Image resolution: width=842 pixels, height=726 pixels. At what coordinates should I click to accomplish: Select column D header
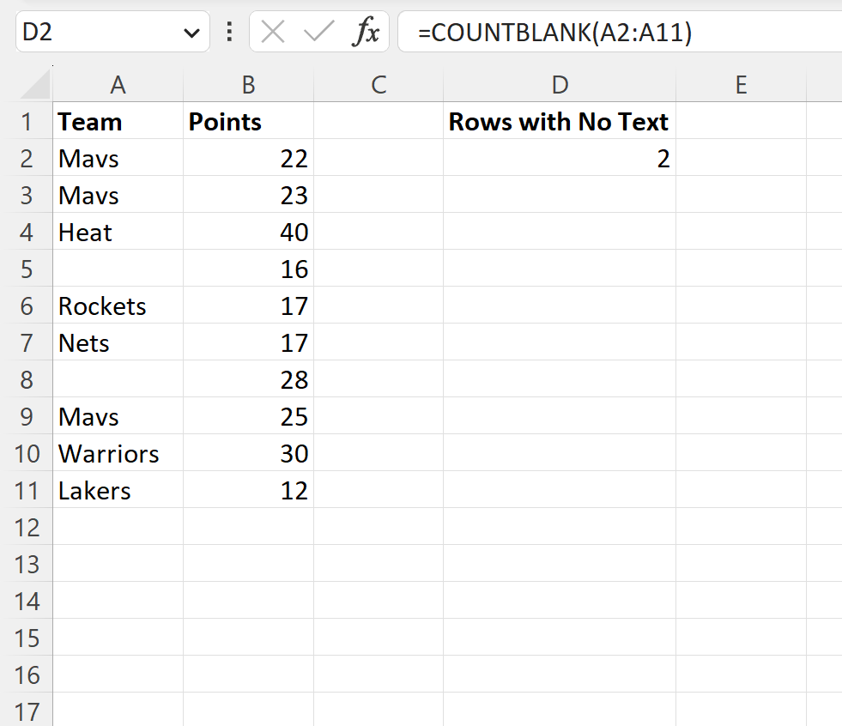(x=559, y=84)
